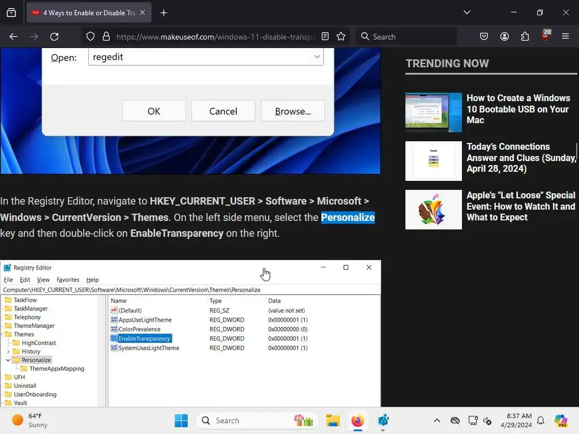Open View menu in Registry Editor

click(x=43, y=280)
